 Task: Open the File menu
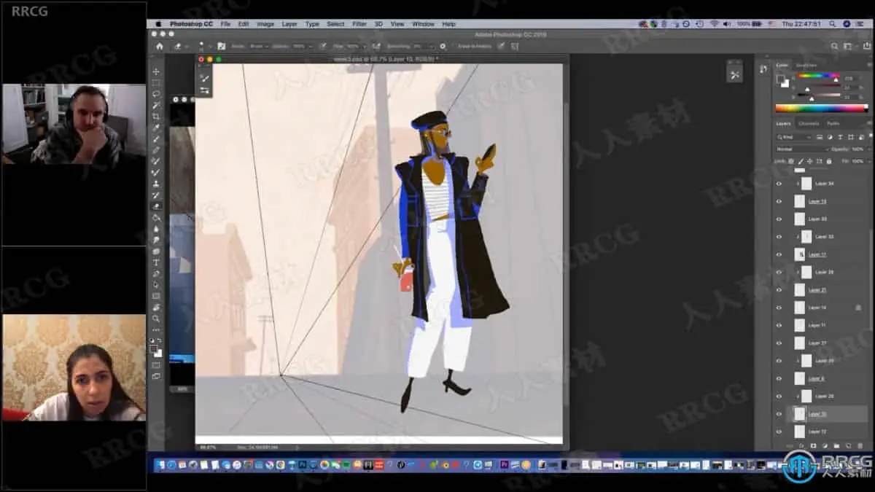[225, 24]
